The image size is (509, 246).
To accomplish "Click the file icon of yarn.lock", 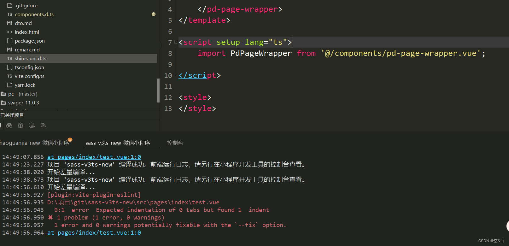I will 10,85.
